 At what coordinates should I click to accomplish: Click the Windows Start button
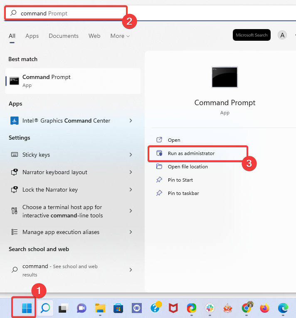[27, 308]
